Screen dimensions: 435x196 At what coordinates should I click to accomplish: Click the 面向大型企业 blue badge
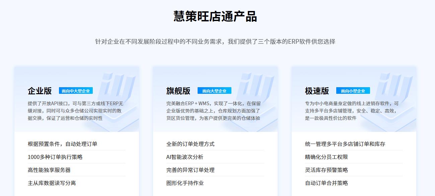(214, 91)
